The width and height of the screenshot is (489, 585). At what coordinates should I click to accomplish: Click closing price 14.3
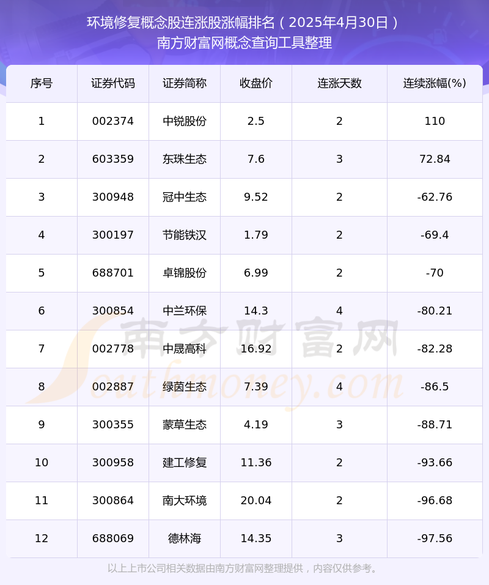pyautogui.click(x=256, y=311)
